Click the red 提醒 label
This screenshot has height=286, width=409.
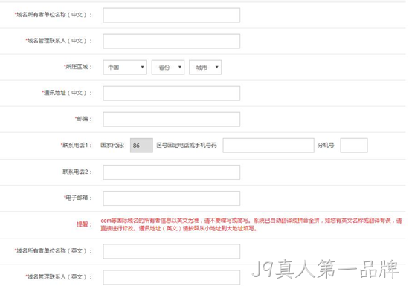[84, 224]
